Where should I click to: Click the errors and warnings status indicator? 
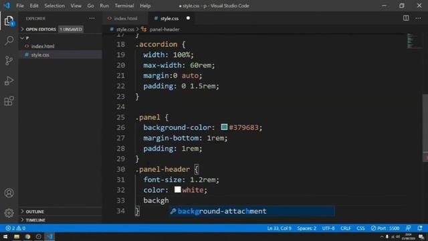point(15,228)
